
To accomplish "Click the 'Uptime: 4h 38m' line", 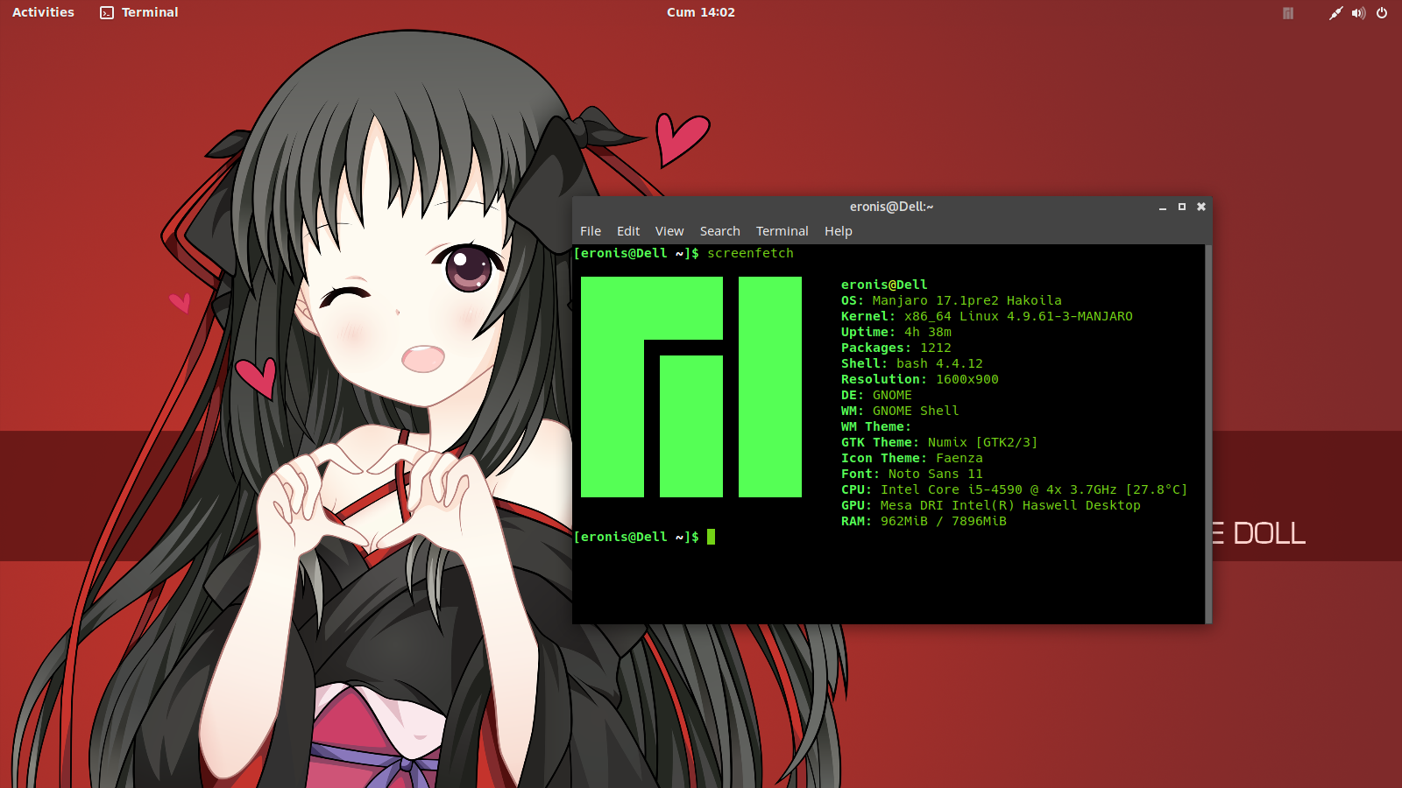I will click(x=896, y=332).
